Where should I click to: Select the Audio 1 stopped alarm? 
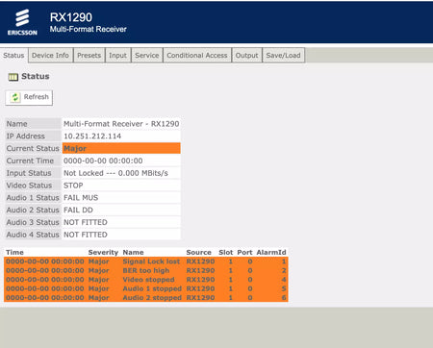146,288
